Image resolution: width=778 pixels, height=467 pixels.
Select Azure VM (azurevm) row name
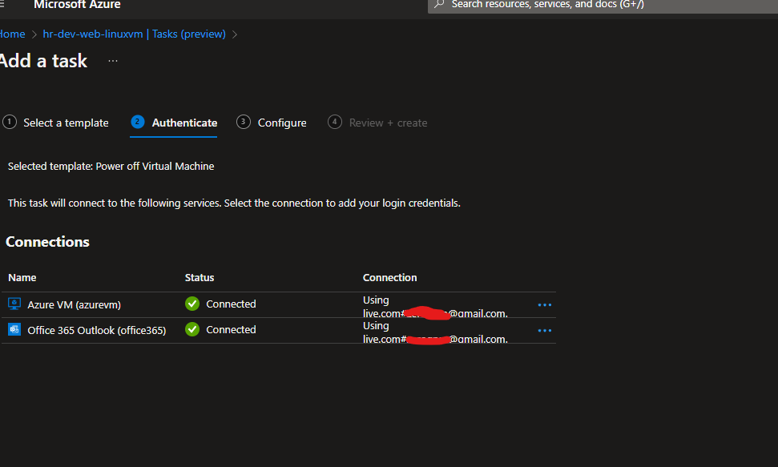point(74,304)
